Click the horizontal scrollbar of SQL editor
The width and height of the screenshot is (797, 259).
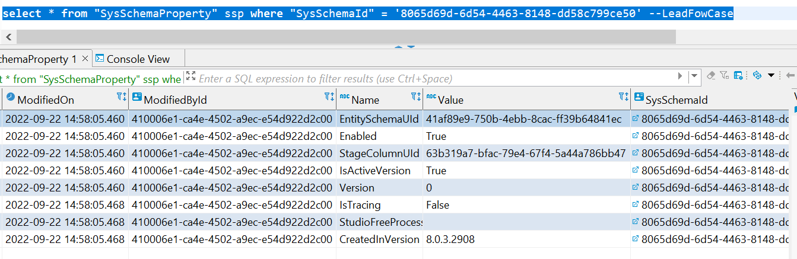(347, 37)
